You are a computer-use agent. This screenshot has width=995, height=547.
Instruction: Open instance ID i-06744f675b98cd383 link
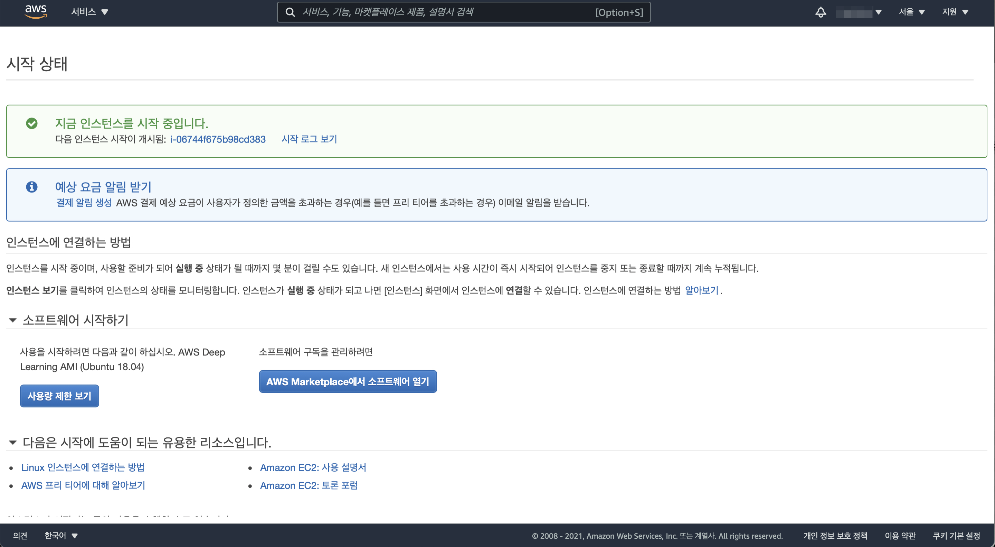pyautogui.click(x=218, y=139)
